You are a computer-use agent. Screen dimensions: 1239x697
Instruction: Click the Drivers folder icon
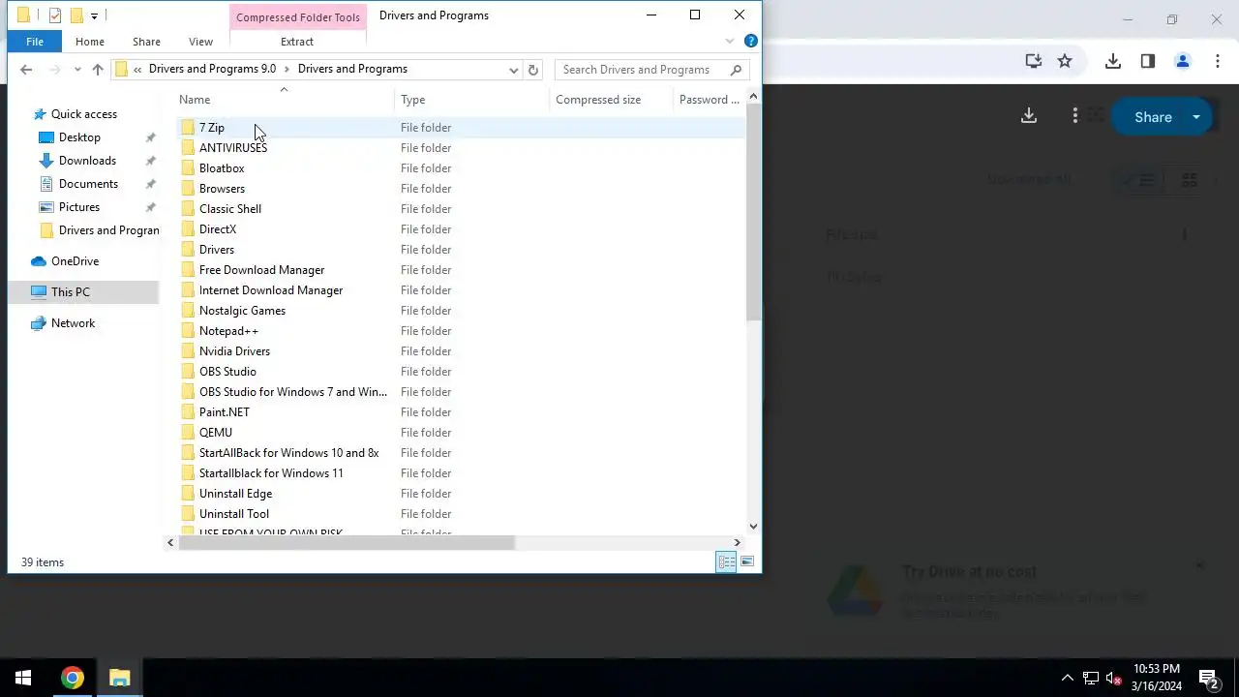[x=188, y=250]
